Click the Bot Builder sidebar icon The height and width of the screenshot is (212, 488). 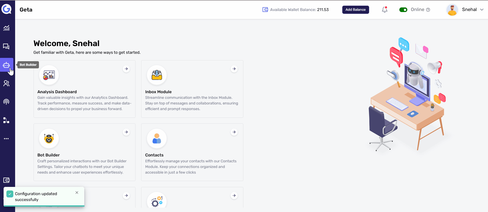coord(6,65)
